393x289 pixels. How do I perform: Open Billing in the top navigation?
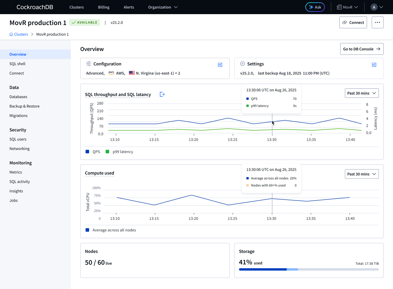pyautogui.click(x=104, y=7)
